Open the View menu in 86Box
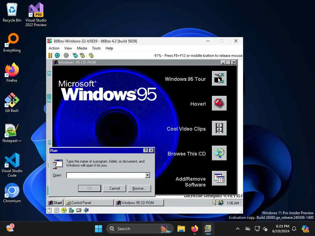315x236 pixels. [68, 48]
